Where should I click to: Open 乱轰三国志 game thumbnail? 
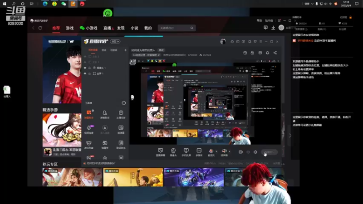(62, 130)
